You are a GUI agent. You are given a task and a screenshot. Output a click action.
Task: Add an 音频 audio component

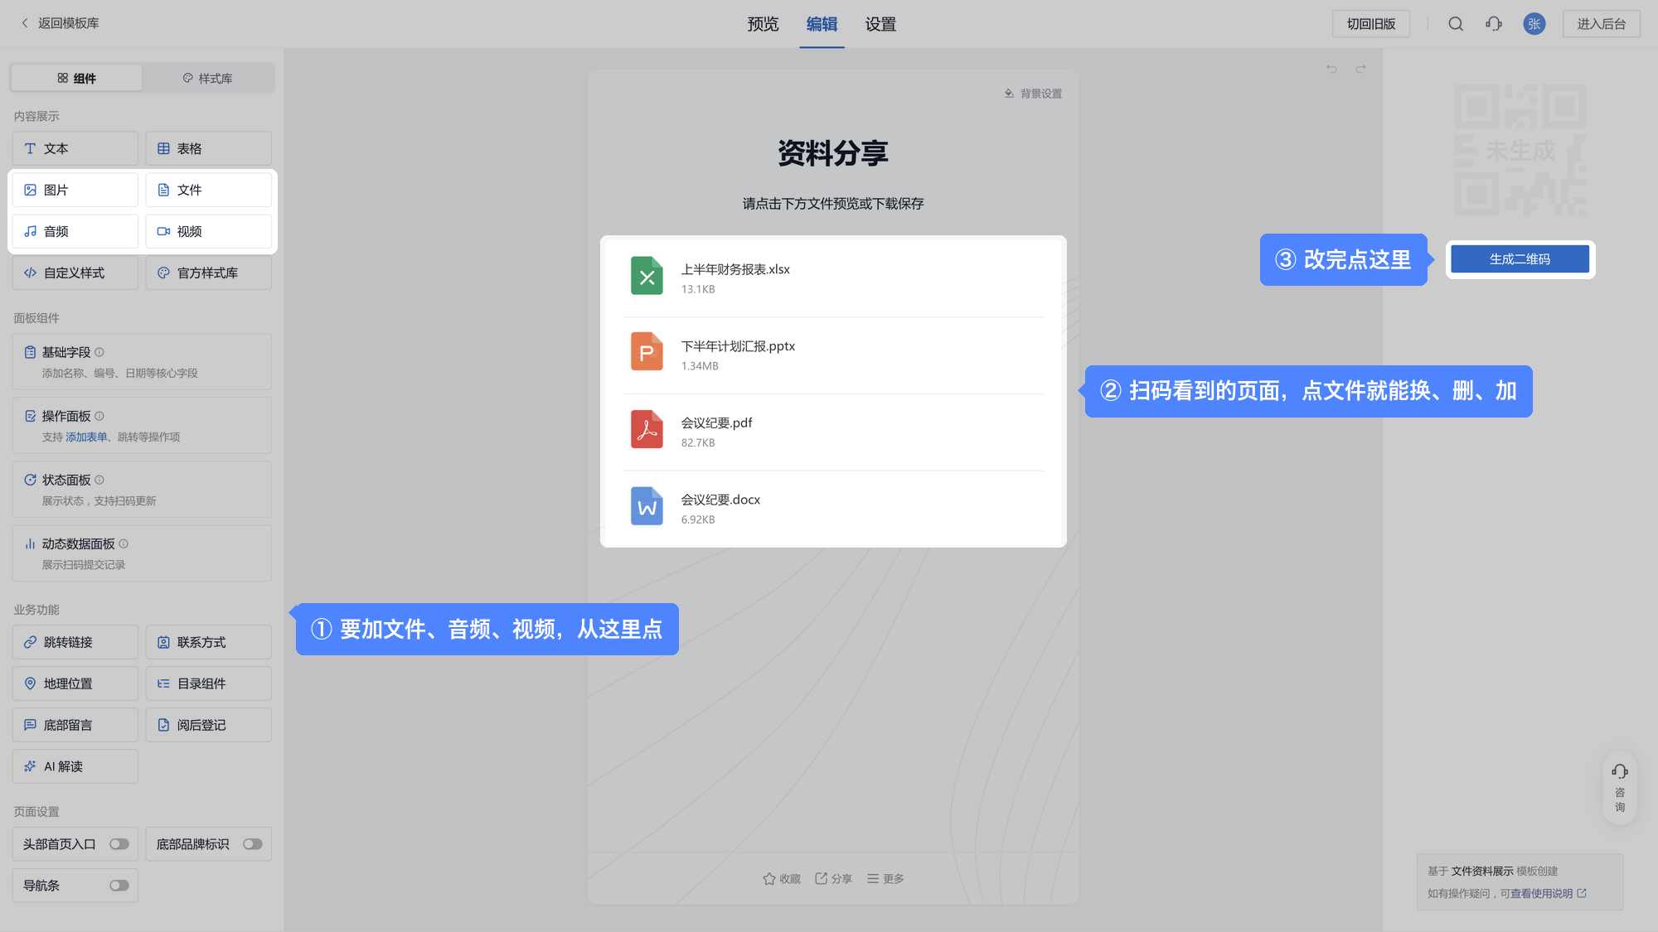point(75,231)
